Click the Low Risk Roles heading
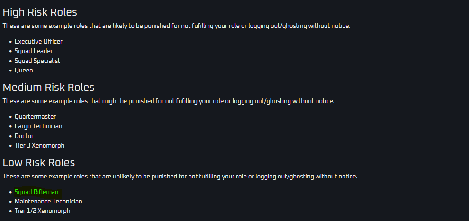Image resolution: width=469 pixels, height=221 pixels. [x=39, y=163]
